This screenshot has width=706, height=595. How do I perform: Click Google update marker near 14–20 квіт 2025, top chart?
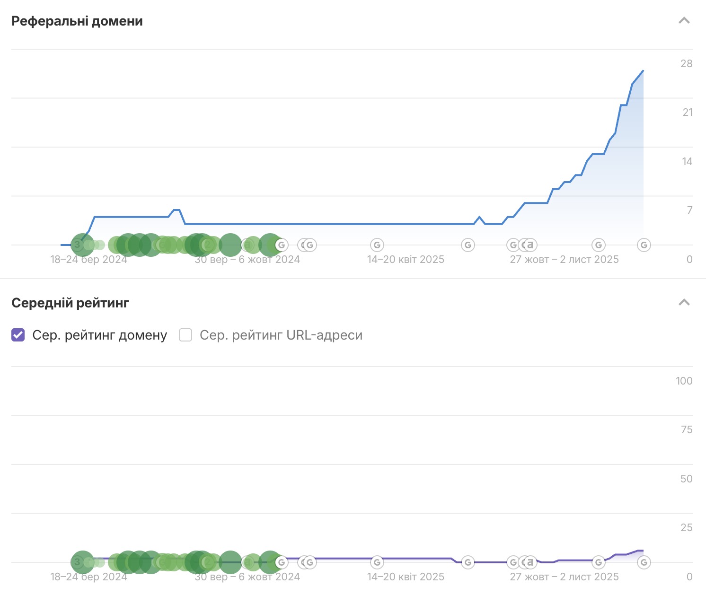point(377,245)
